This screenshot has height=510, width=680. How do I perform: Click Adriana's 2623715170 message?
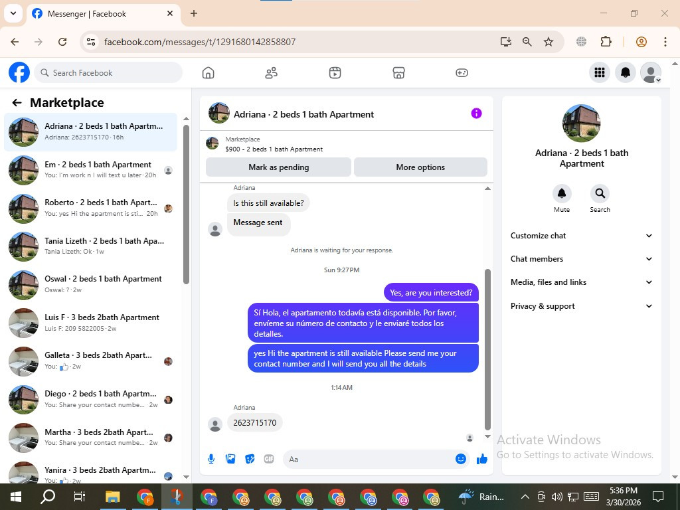click(254, 422)
